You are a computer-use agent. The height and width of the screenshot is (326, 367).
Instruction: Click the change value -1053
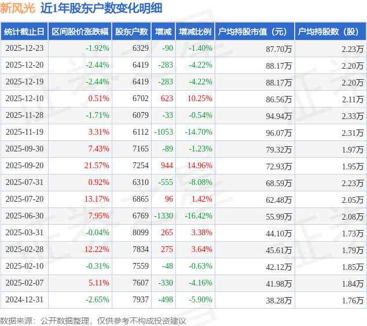click(x=163, y=132)
